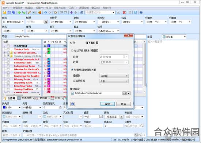The width and height of the screenshot is (201, 143).
Task: Expand the 'A Task can contain...' tree node
Action: click(x=5, y=53)
